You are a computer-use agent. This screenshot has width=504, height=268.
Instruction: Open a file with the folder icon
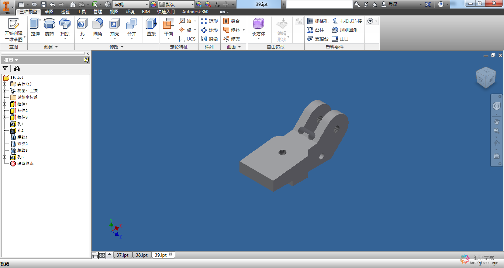coord(34,4)
